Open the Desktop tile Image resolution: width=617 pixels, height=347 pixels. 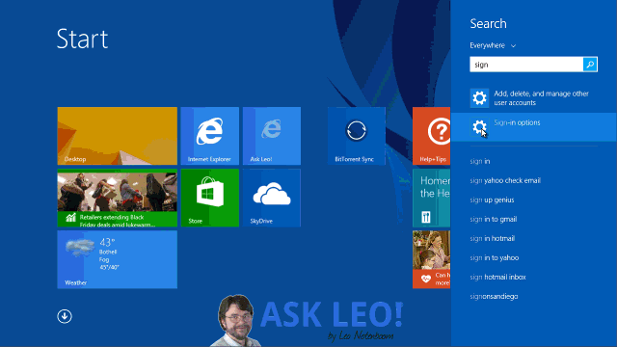click(x=118, y=136)
